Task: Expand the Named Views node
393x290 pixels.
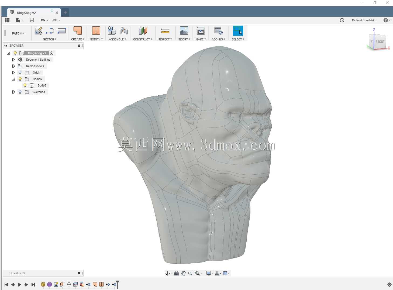Action: 13,66
